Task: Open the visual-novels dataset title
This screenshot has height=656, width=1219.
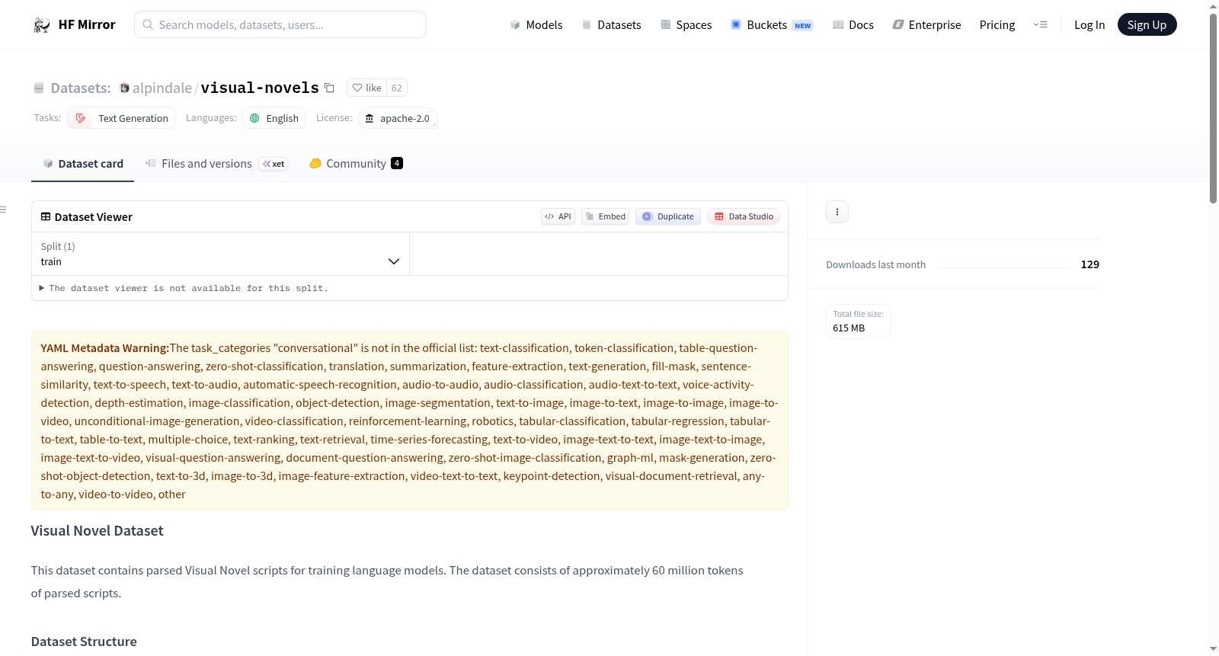Action: click(x=260, y=88)
